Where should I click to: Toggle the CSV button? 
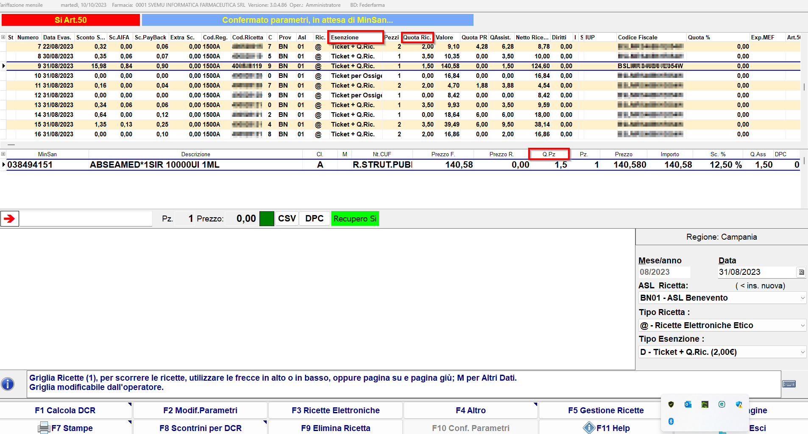click(287, 218)
